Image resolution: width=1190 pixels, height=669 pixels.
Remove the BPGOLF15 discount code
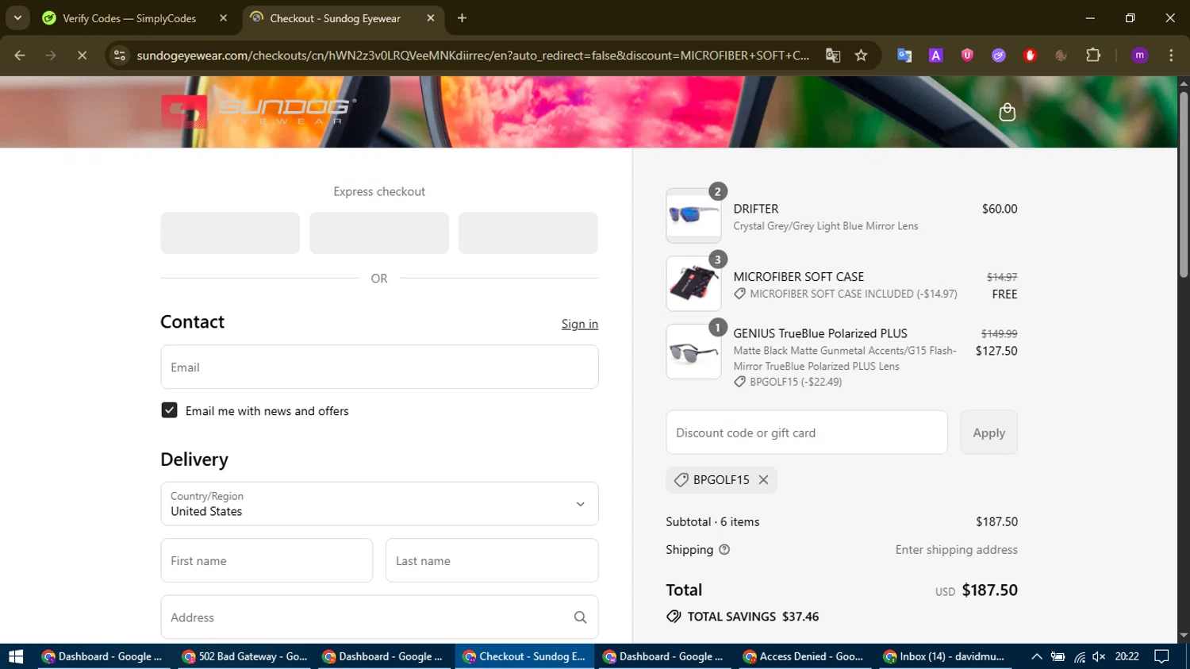[763, 480]
